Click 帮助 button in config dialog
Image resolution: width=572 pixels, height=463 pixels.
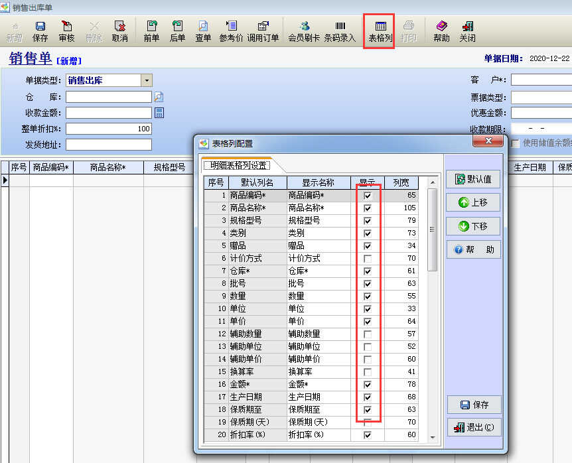[473, 249]
